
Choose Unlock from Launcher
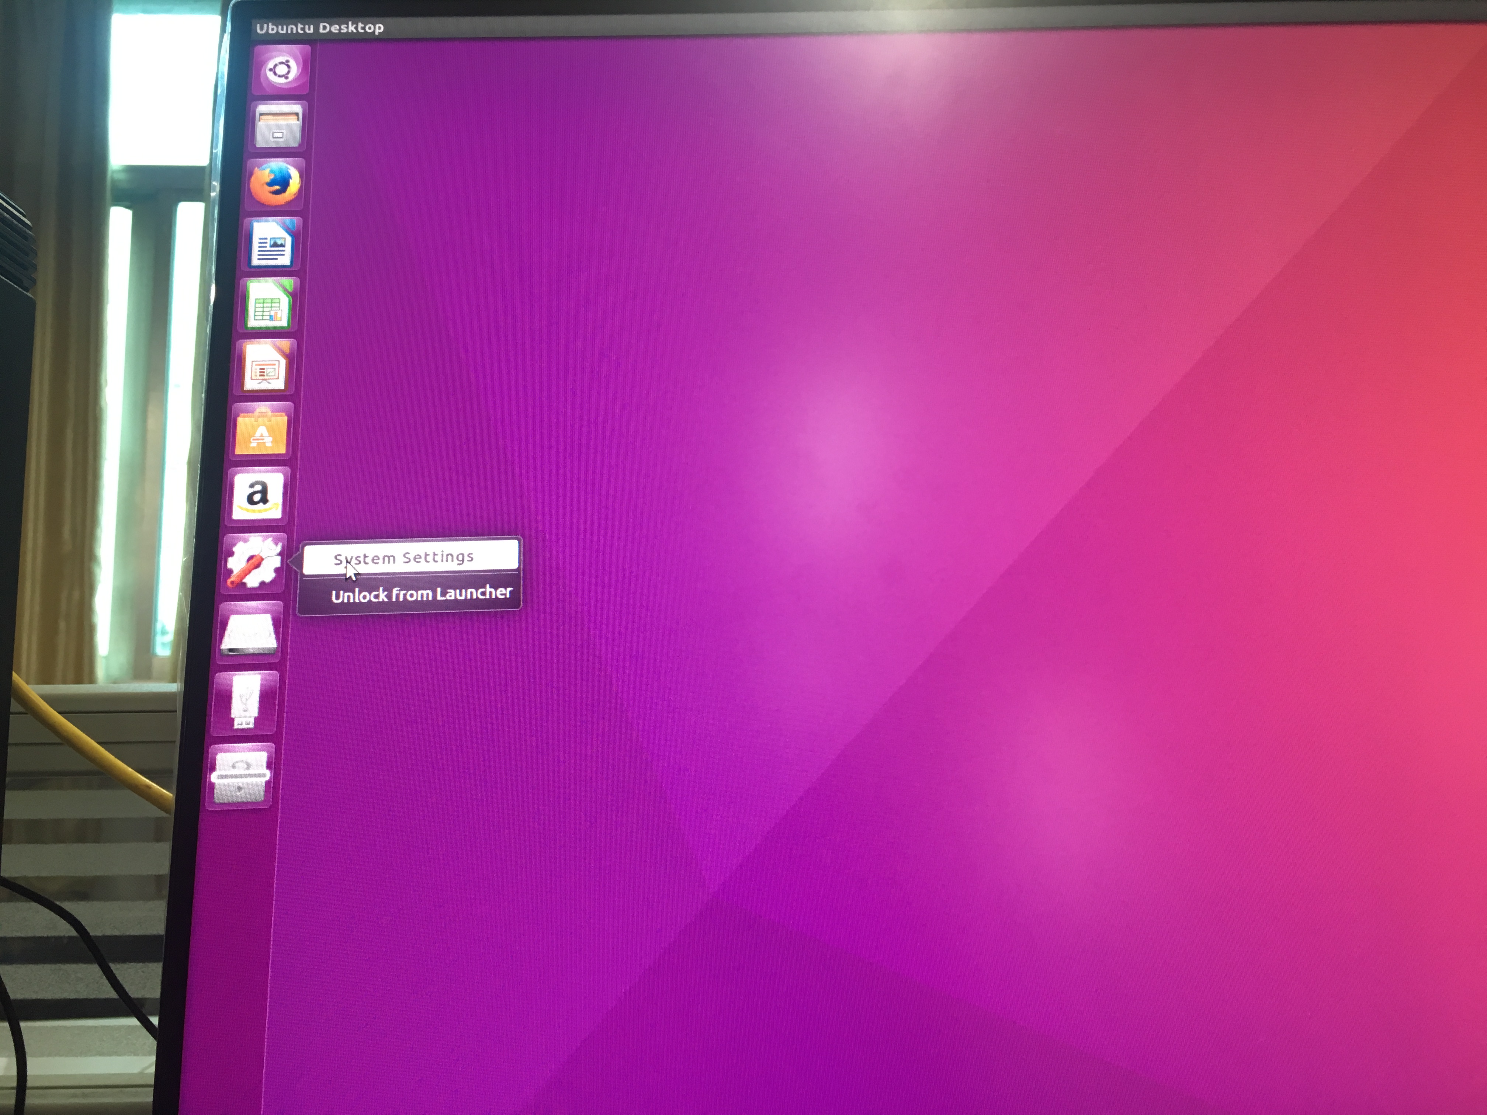421,594
